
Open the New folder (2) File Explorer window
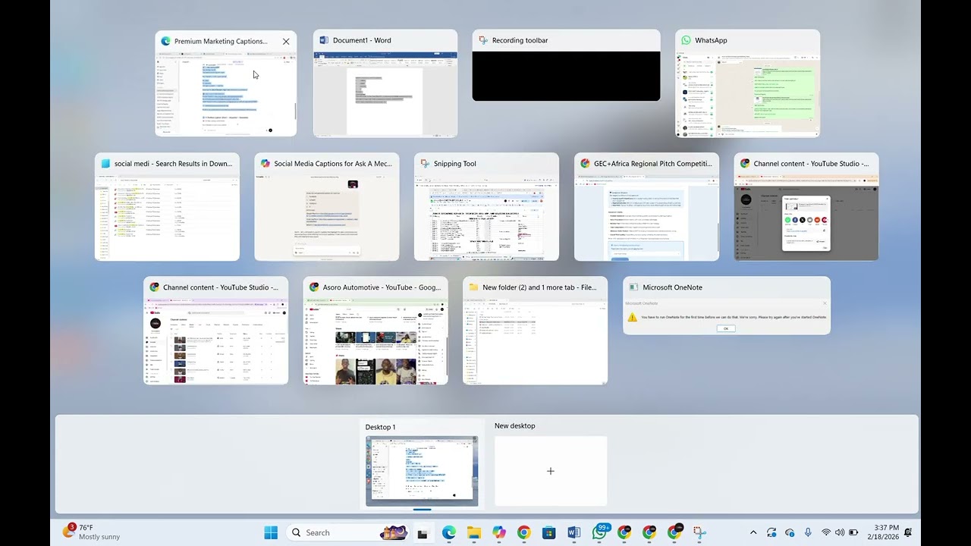535,331
